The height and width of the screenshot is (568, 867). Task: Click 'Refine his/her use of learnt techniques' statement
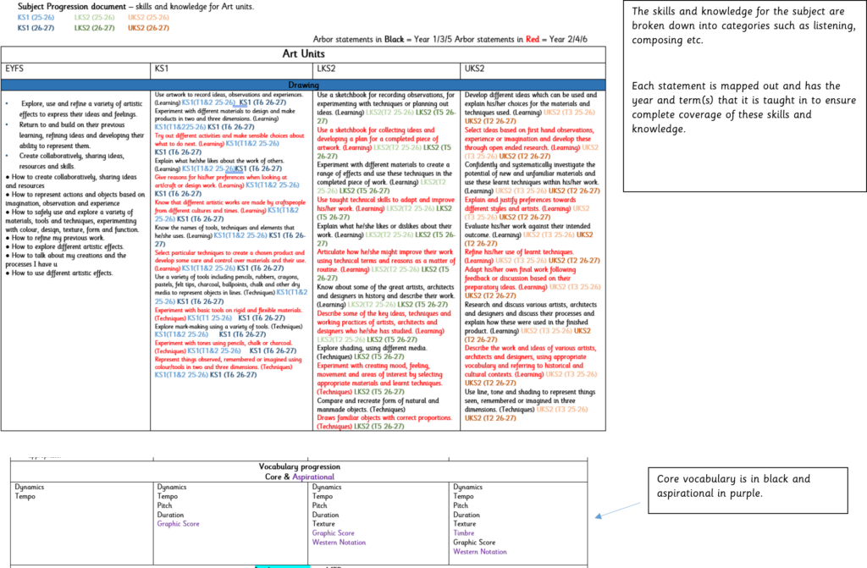click(532, 256)
